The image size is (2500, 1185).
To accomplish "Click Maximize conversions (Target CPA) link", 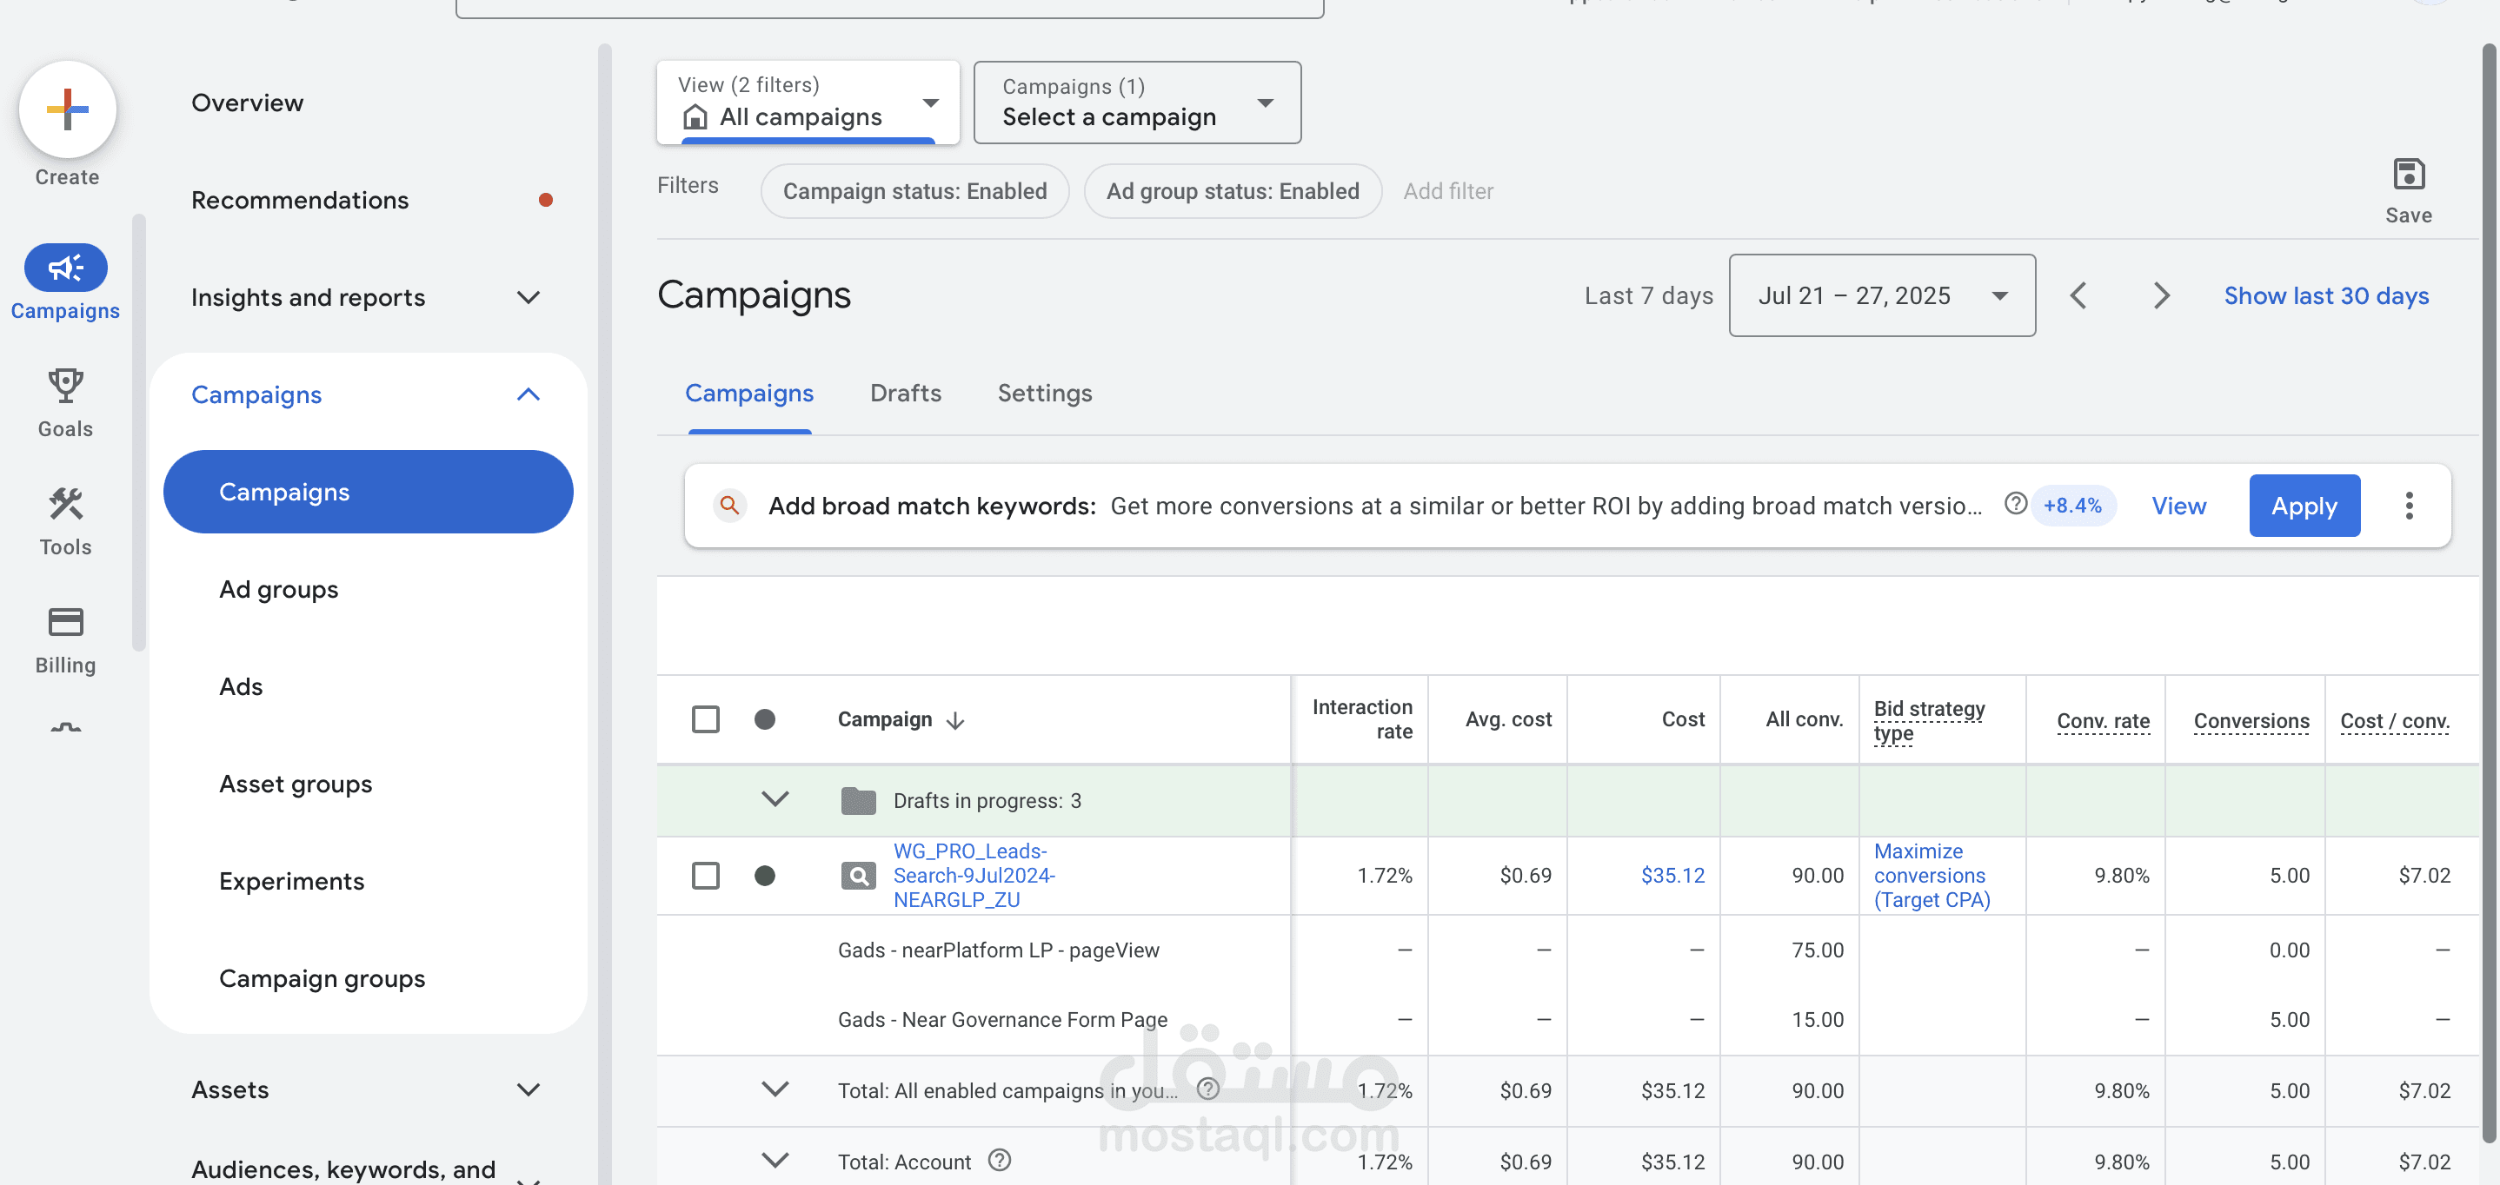I will (1932, 876).
